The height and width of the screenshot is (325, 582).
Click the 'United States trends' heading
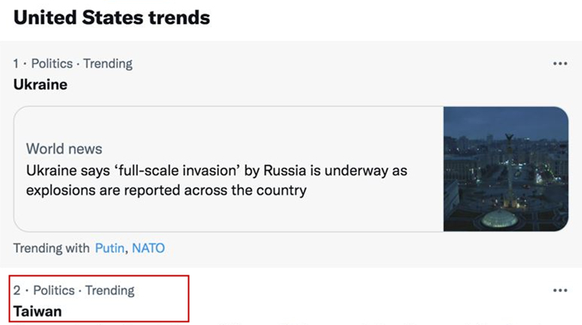111,17
